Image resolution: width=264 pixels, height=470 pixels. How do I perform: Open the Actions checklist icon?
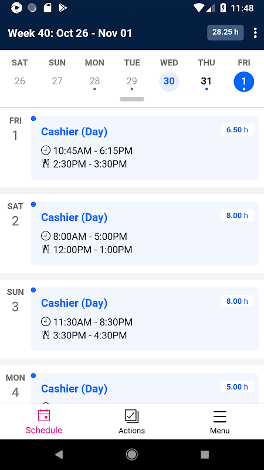click(x=131, y=417)
